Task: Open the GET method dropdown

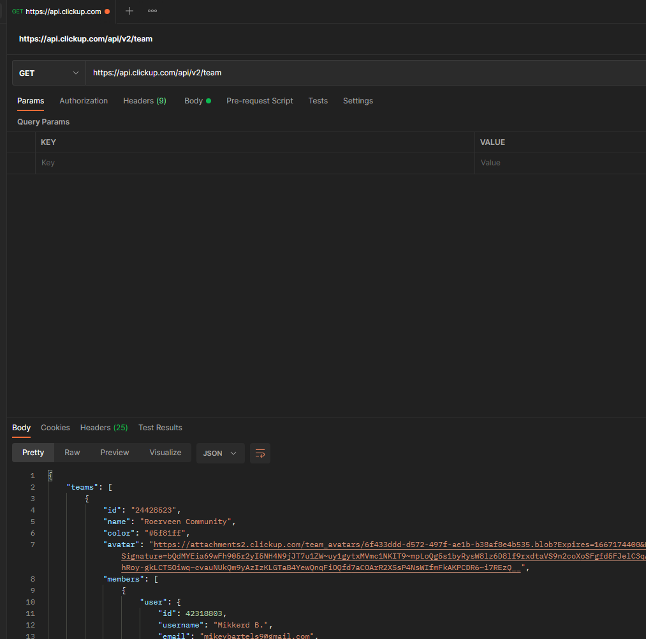Action: point(49,73)
